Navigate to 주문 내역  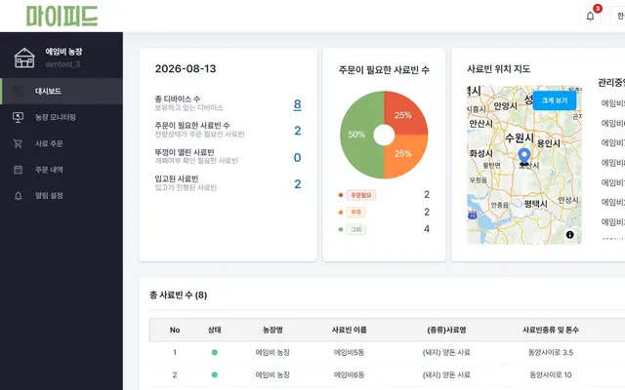[x=62, y=170]
